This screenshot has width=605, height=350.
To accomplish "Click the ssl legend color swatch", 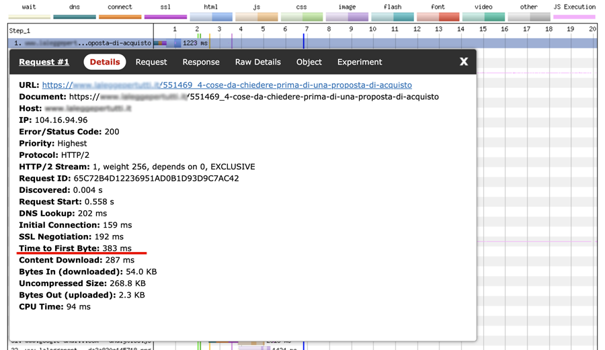I will click(165, 17).
